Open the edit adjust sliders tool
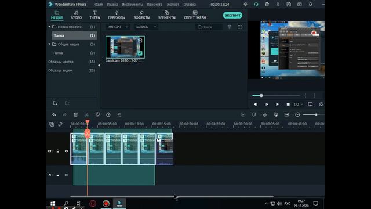 point(119,115)
